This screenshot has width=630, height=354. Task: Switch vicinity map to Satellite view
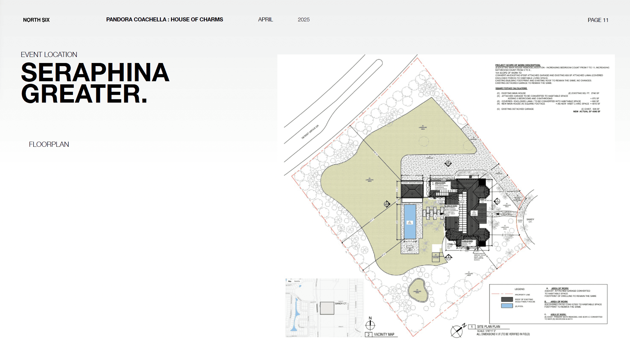297,281
